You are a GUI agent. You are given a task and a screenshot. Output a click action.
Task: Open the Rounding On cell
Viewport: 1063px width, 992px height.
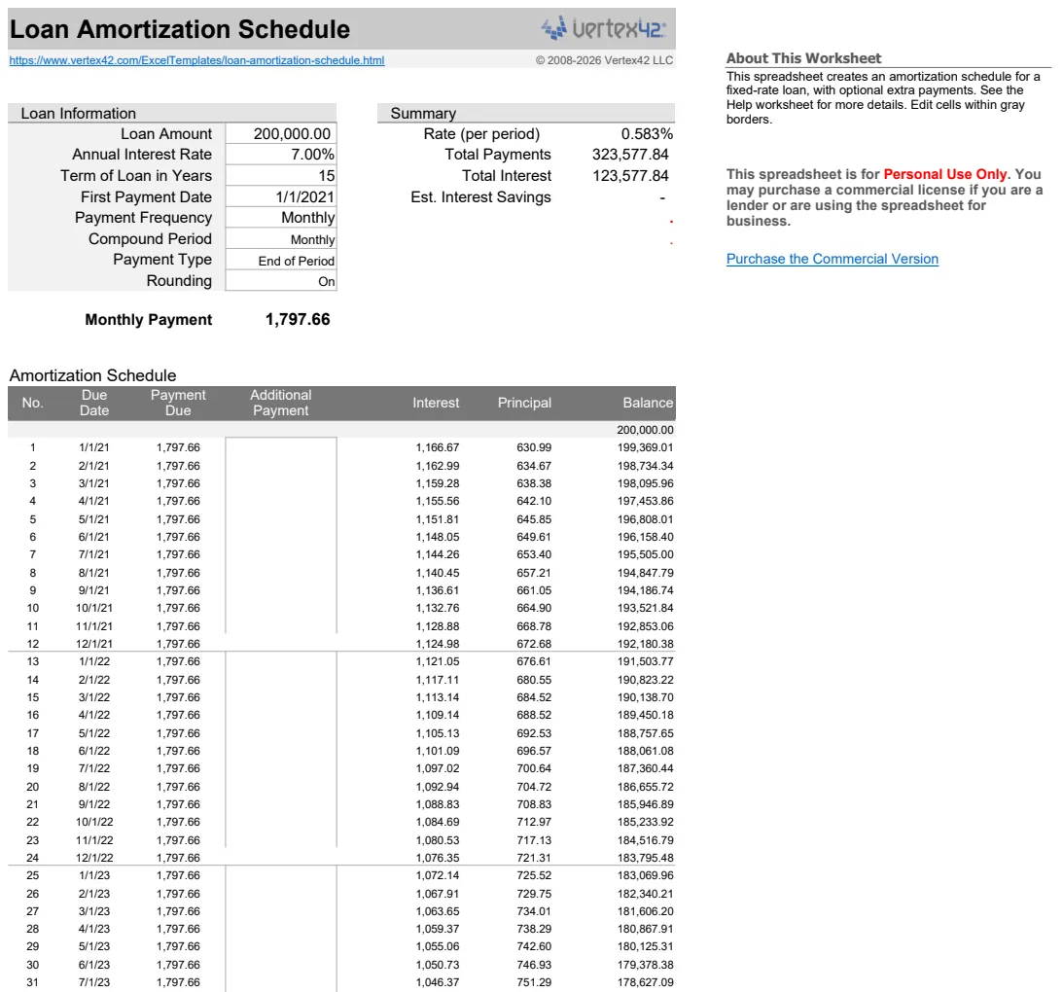pos(281,281)
